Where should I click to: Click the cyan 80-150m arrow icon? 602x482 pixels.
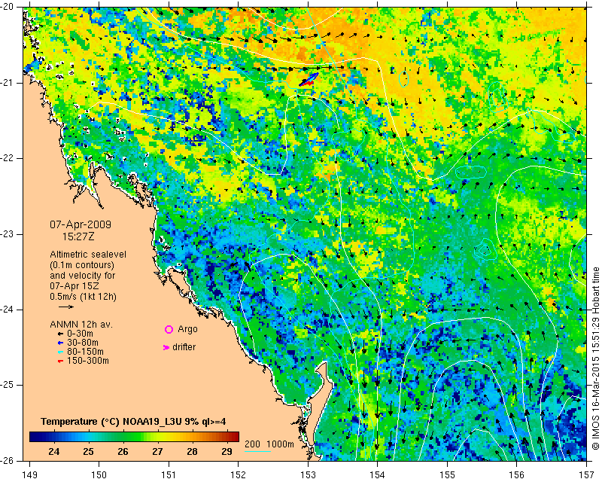click(x=60, y=352)
